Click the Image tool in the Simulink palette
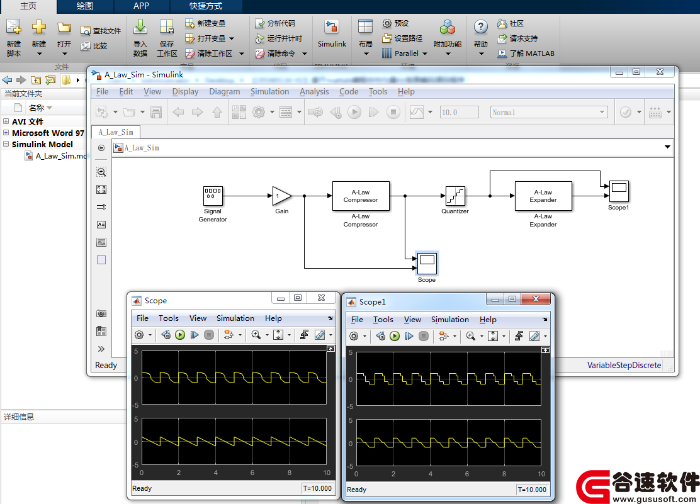The width and height of the screenshot is (700, 504). [x=101, y=242]
